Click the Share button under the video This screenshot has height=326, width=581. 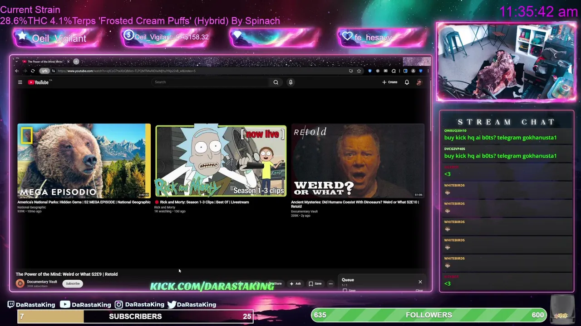click(x=275, y=283)
